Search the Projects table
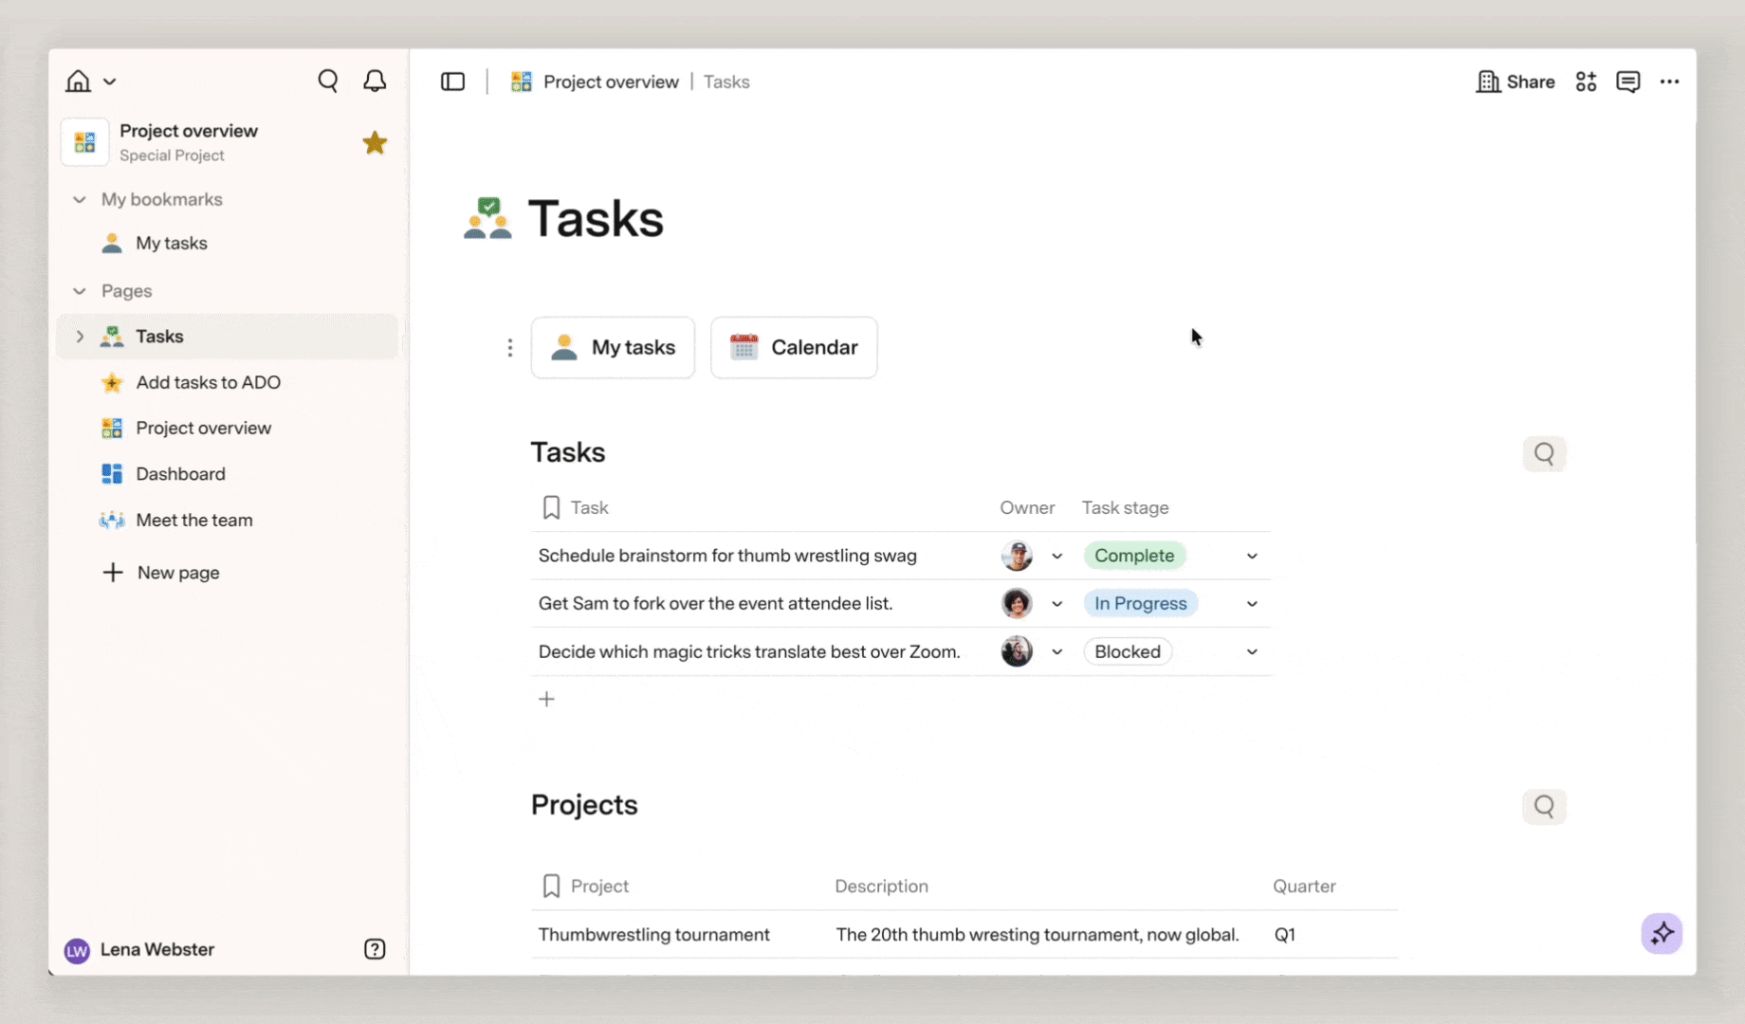Image resolution: width=1745 pixels, height=1024 pixels. [x=1544, y=807]
